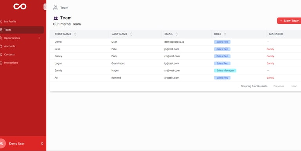Viewport: 301px width, 151px height.
Task: Click Ari's Sales Rep role badge
Action: tap(222, 77)
